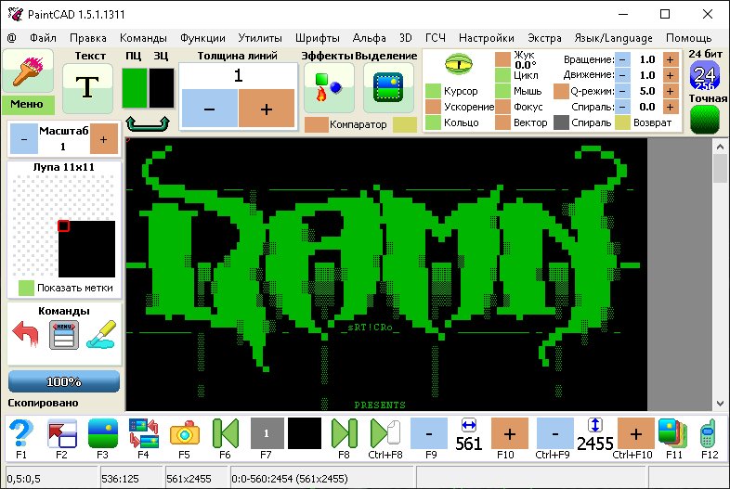Decrease line thickness with minus
730x489 pixels.
(x=210, y=108)
